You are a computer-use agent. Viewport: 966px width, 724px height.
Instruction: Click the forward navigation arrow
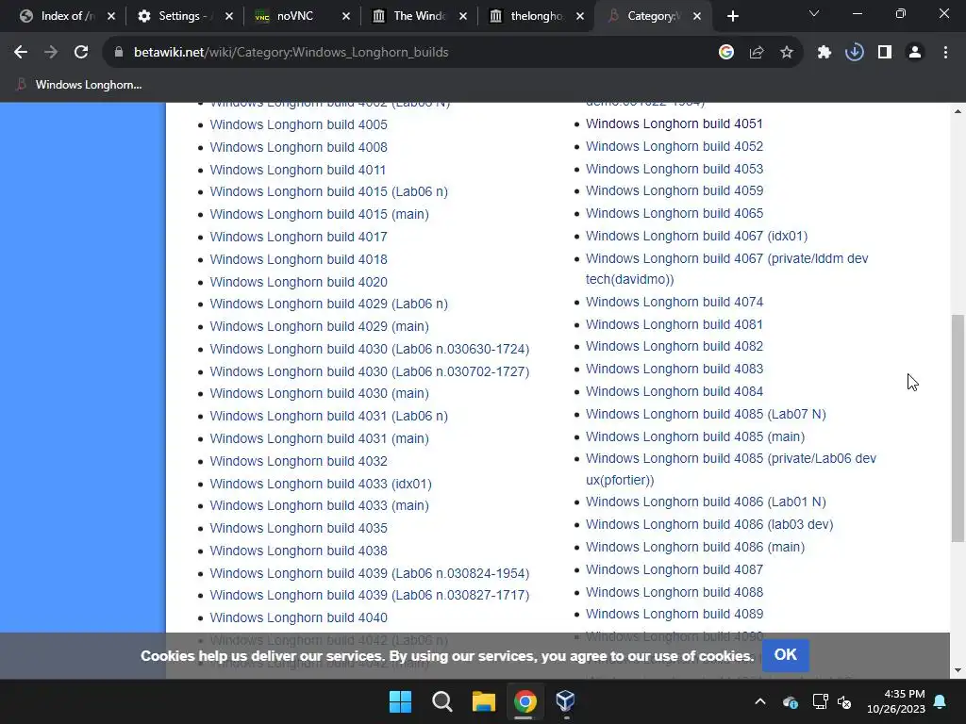tap(51, 53)
